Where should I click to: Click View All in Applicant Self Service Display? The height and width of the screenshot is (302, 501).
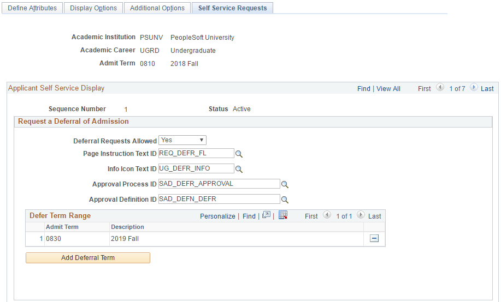coord(388,89)
